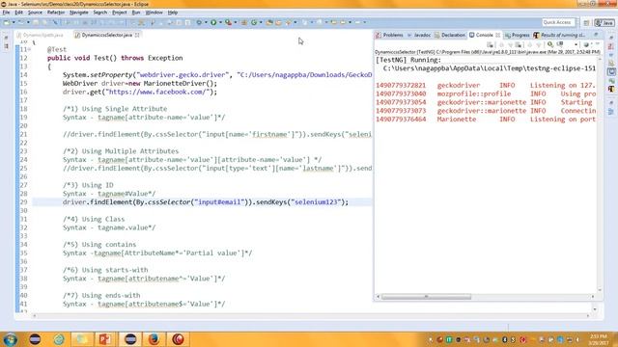
Task: Open Firefox from the taskbar
Action: 154,339
